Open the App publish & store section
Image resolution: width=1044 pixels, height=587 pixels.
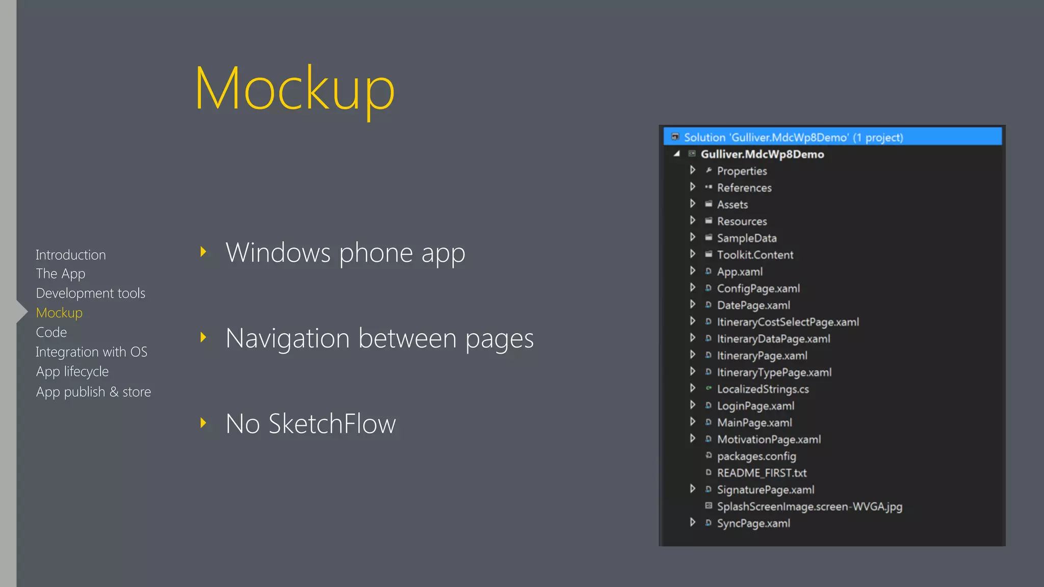coord(93,392)
